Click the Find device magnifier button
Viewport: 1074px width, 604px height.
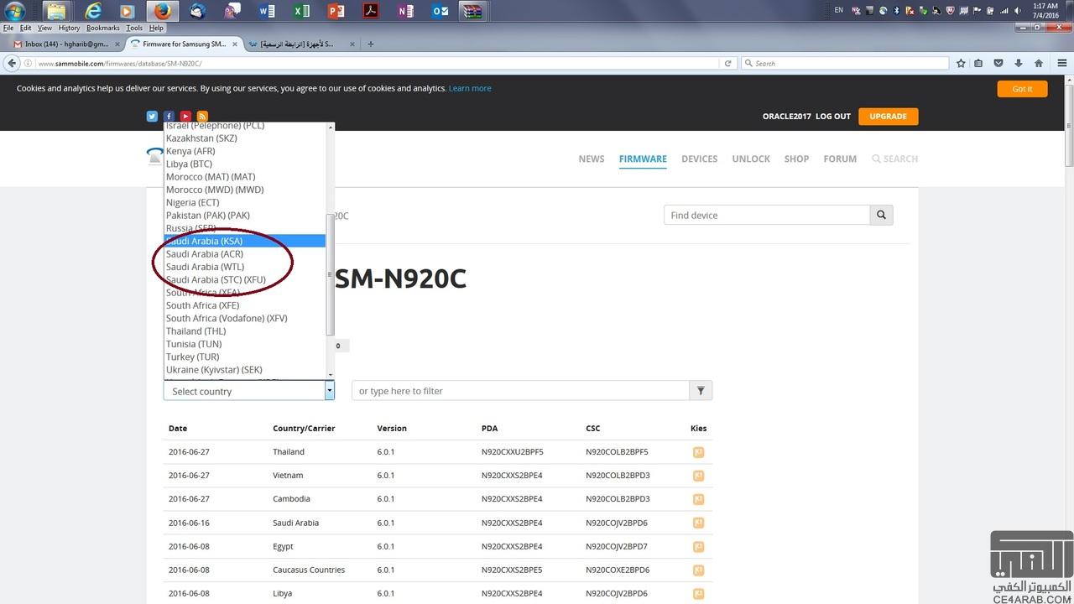(881, 215)
